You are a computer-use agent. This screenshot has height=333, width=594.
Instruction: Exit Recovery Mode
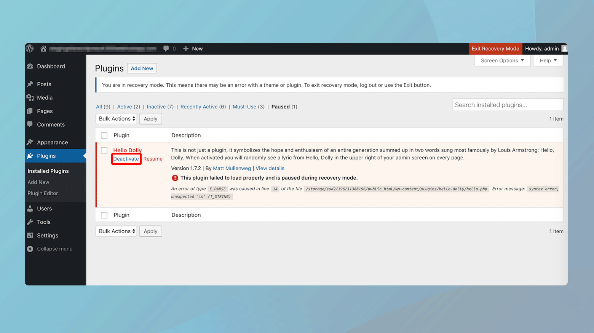pyautogui.click(x=495, y=48)
